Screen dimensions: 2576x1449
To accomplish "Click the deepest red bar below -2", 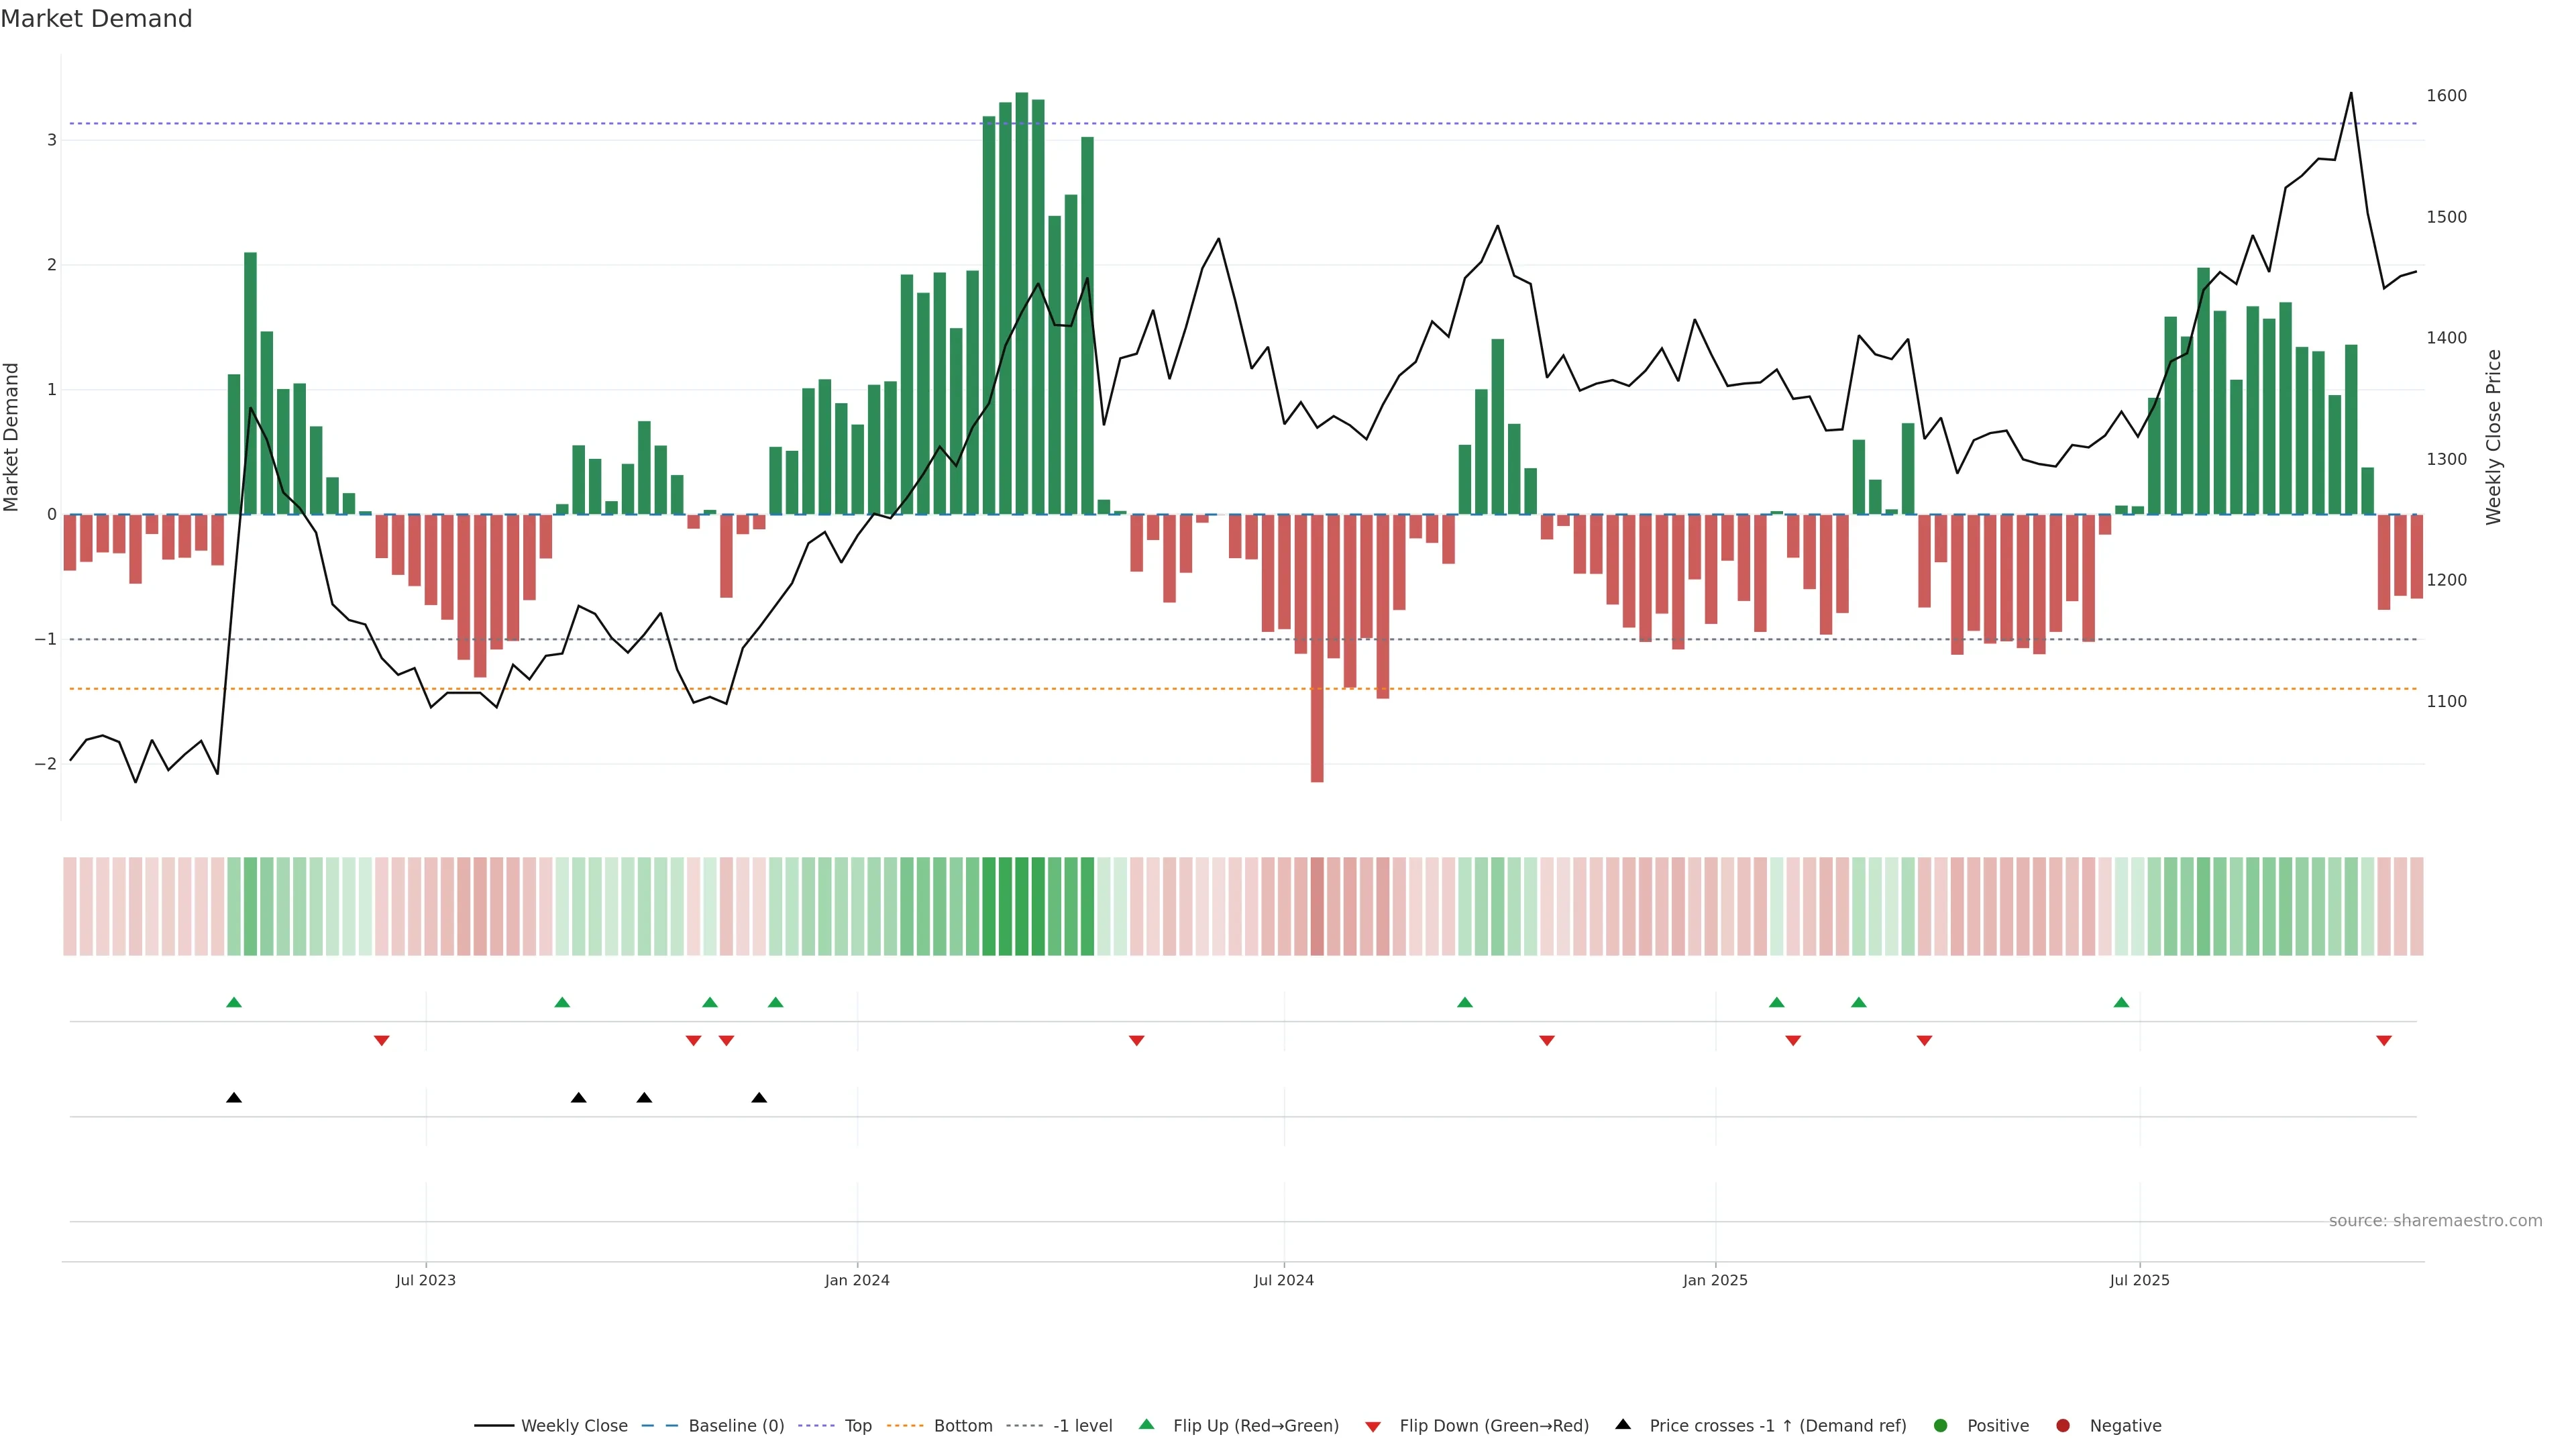I will (x=1317, y=650).
